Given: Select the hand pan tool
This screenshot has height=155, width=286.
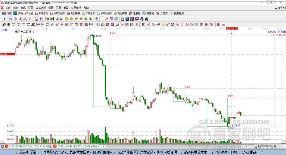Looking at the screenshot, I should [97, 19].
